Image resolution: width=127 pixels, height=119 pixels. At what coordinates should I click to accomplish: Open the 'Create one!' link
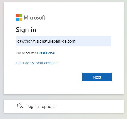pos(46,53)
